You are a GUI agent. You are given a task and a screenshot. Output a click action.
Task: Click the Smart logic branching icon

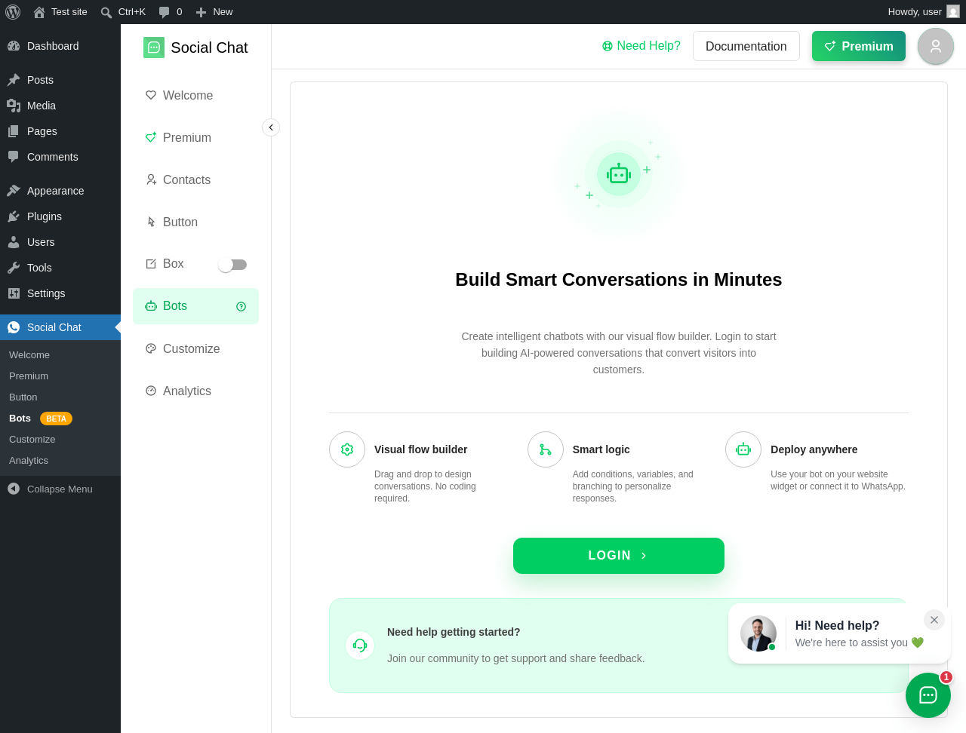546,449
